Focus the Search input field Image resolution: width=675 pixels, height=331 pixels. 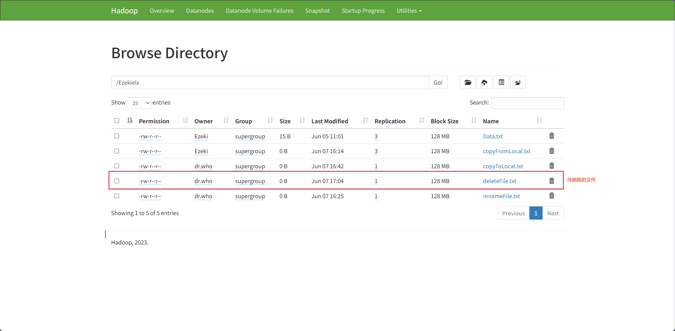tap(528, 103)
